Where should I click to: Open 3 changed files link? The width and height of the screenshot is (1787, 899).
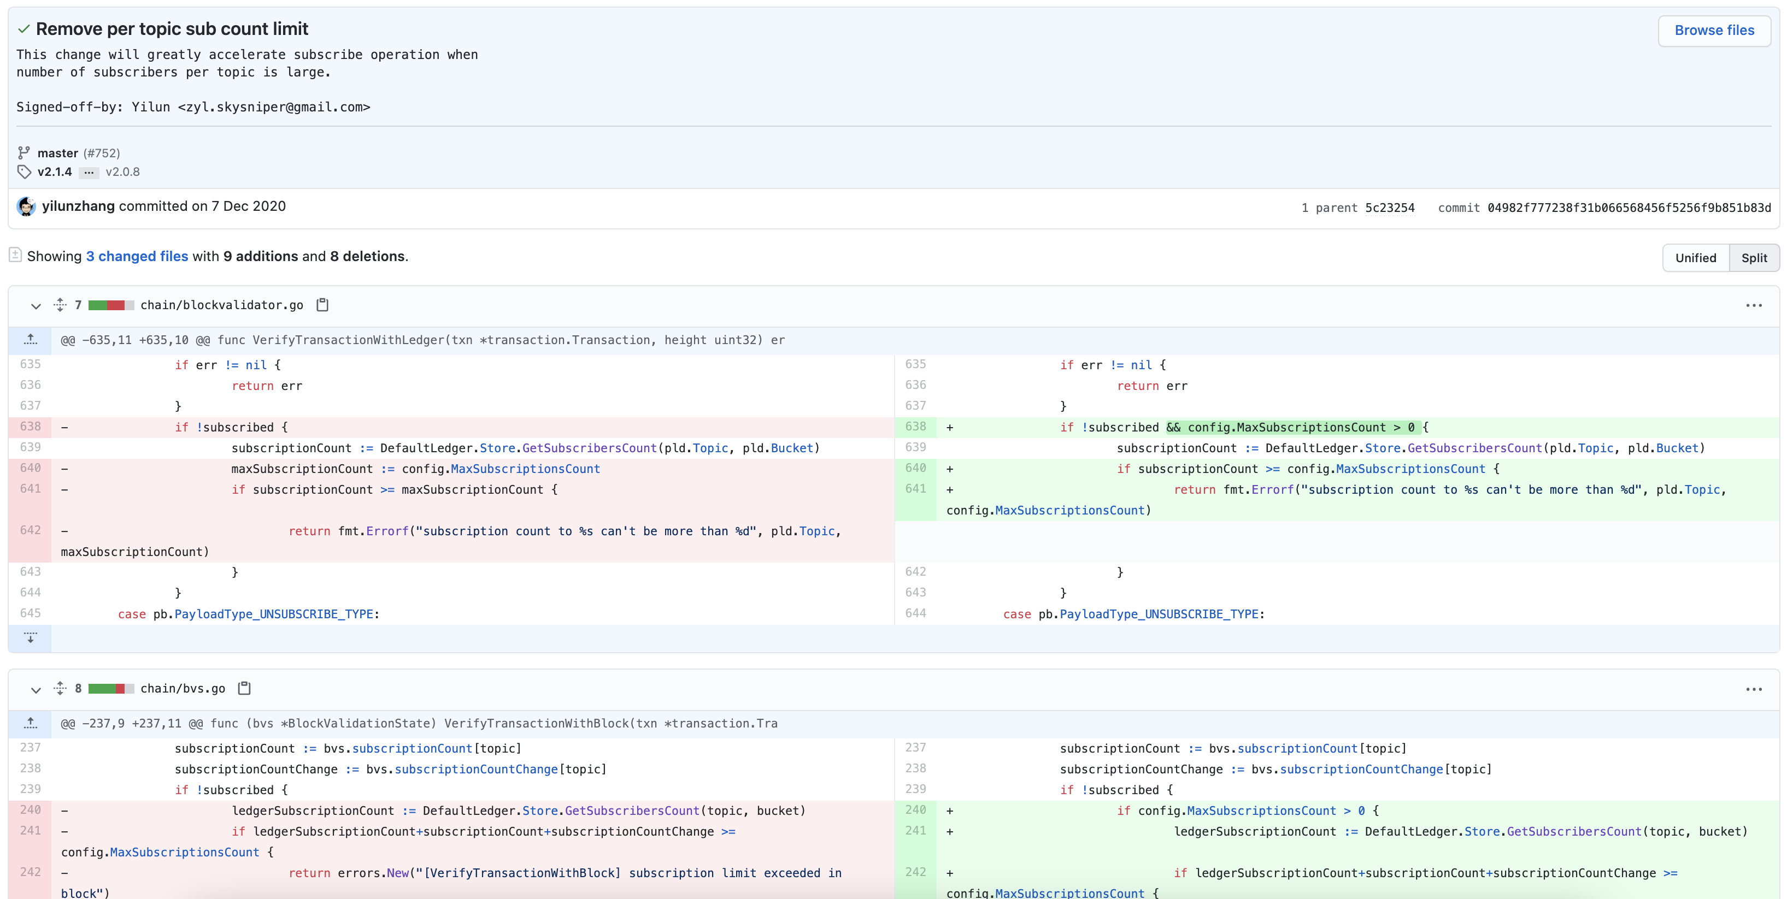137,257
